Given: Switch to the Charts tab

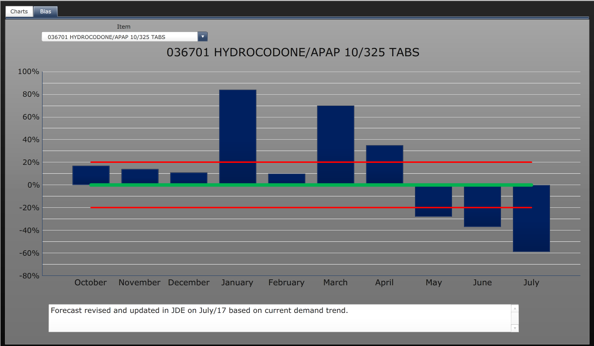Looking at the screenshot, I should [x=19, y=11].
